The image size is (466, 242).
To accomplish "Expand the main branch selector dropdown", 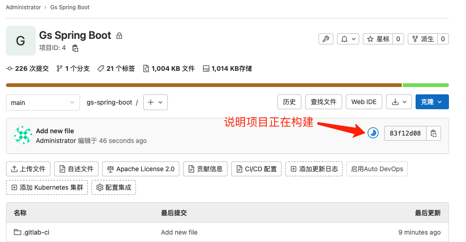I will (43, 103).
